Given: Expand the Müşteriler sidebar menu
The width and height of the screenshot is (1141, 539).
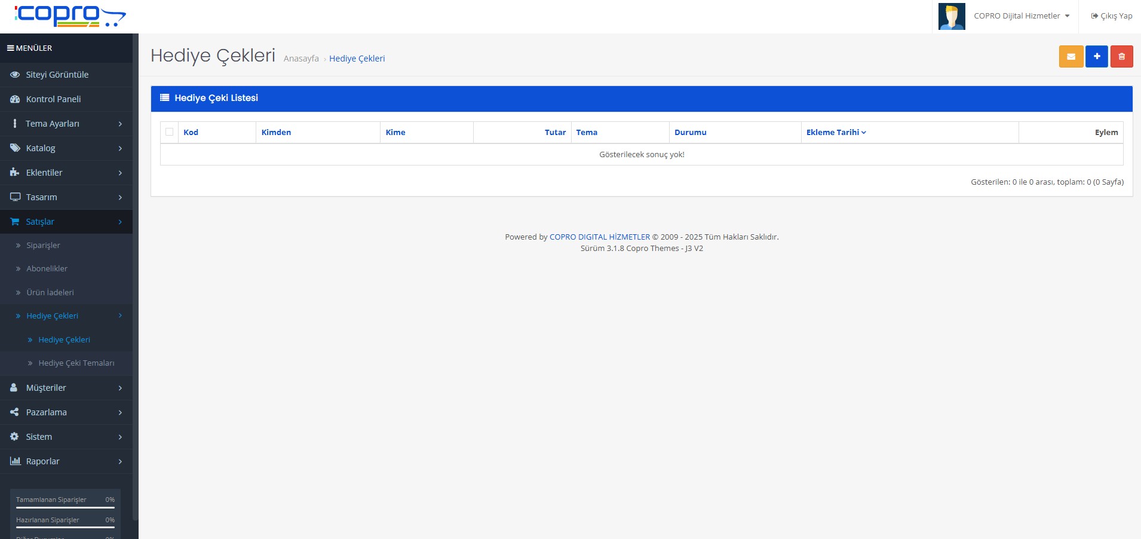Looking at the screenshot, I should (66, 388).
